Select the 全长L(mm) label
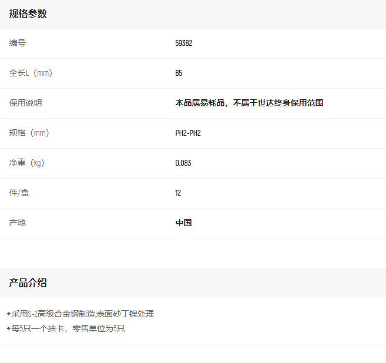 pos(35,73)
